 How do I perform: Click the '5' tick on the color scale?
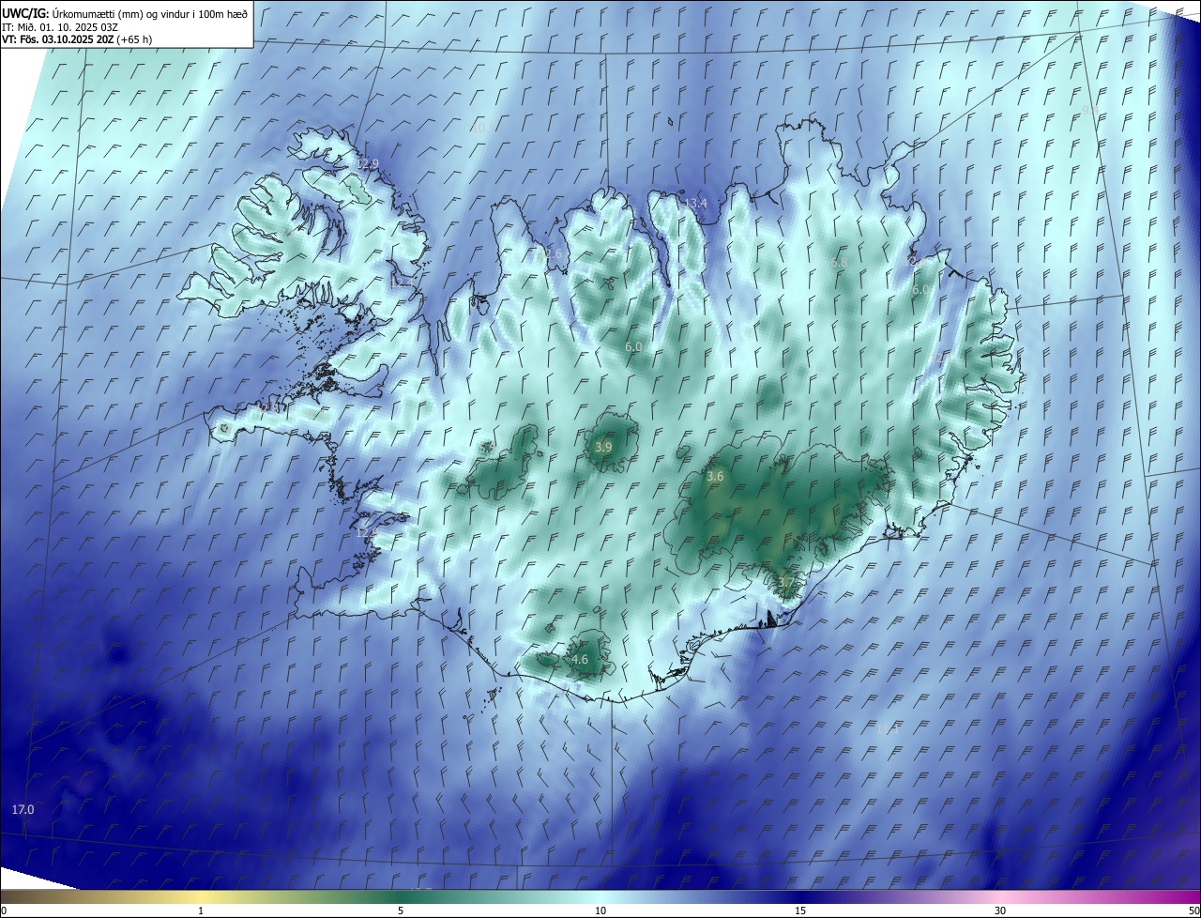tap(401, 911)
